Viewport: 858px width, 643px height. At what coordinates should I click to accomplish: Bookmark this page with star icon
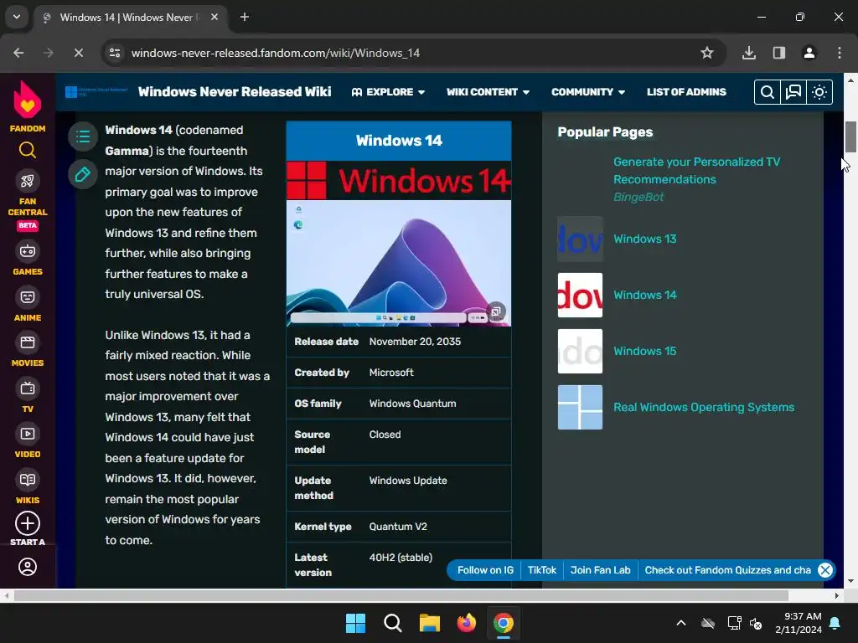coord(707,53)
